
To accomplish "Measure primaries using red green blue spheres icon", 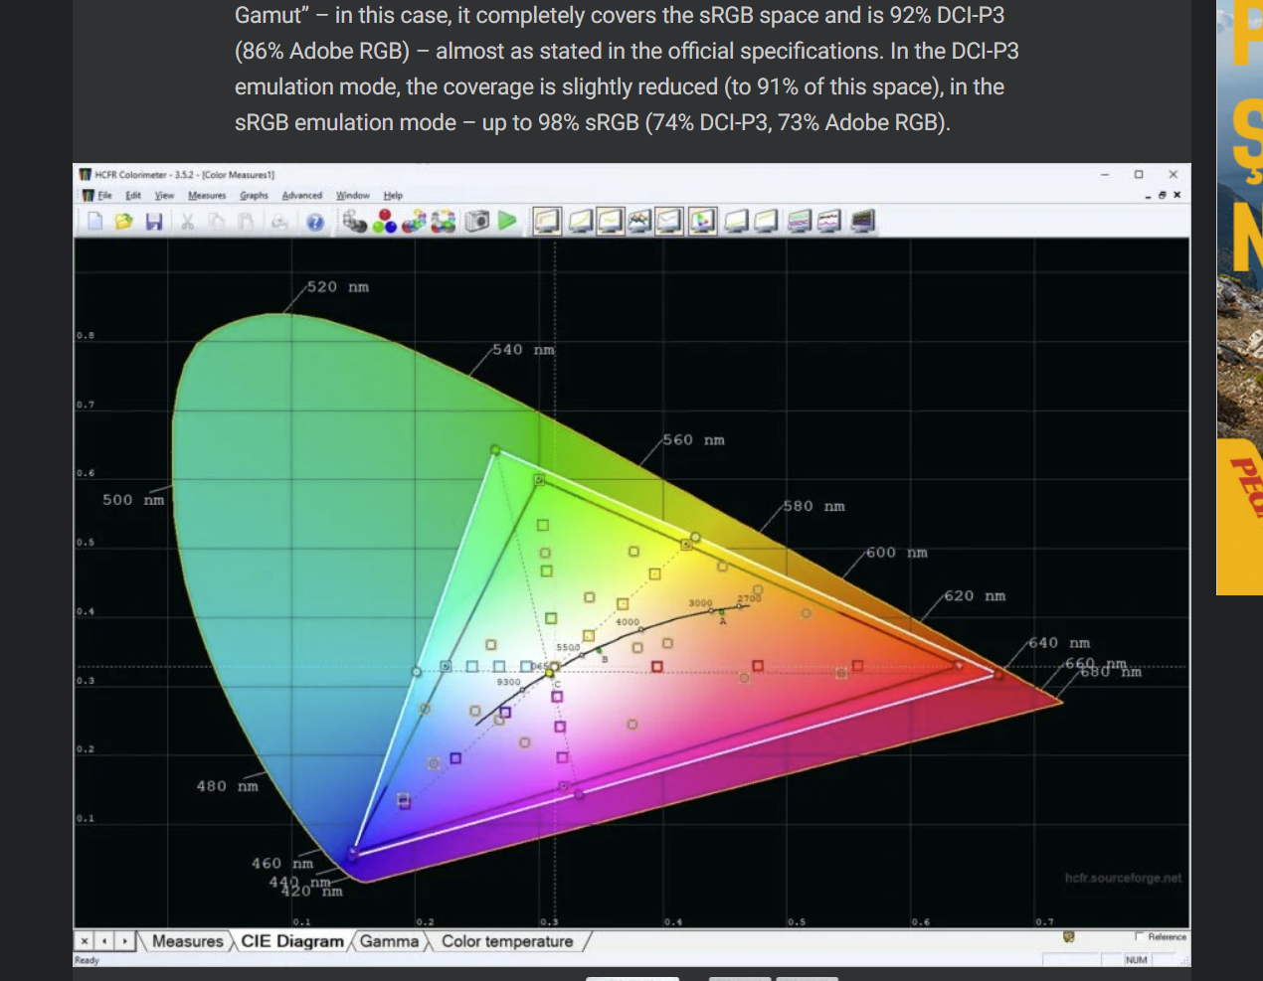I will click(385, 221).
